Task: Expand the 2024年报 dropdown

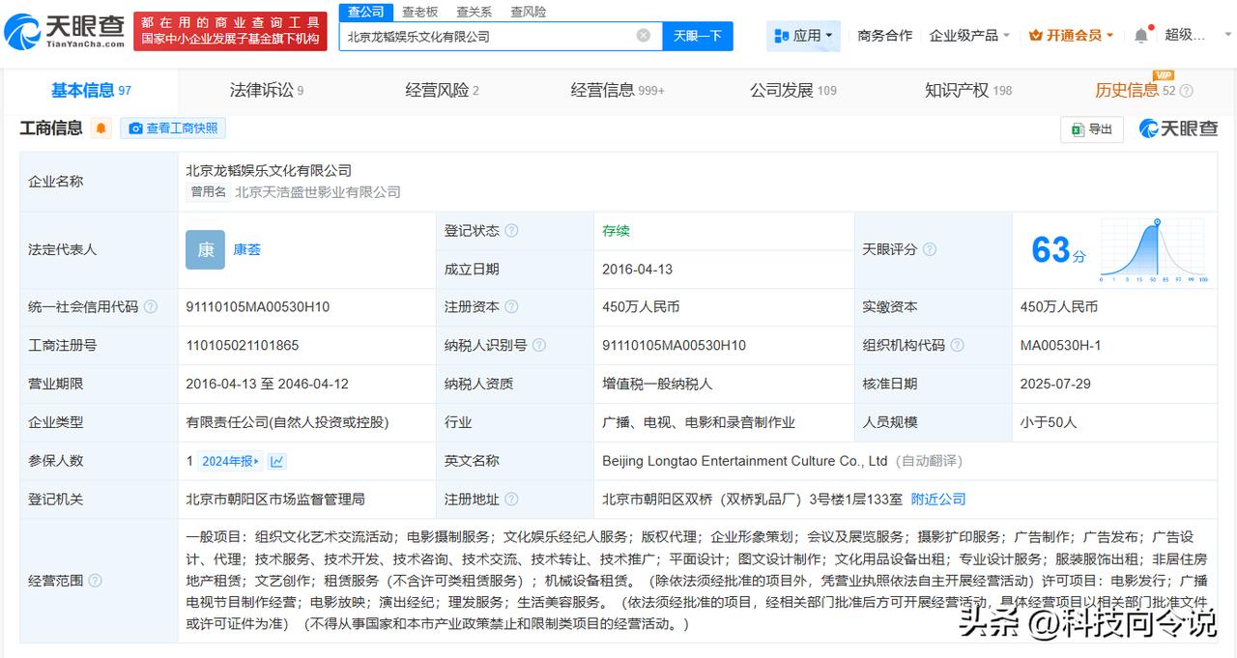Action: coord(230,462)
